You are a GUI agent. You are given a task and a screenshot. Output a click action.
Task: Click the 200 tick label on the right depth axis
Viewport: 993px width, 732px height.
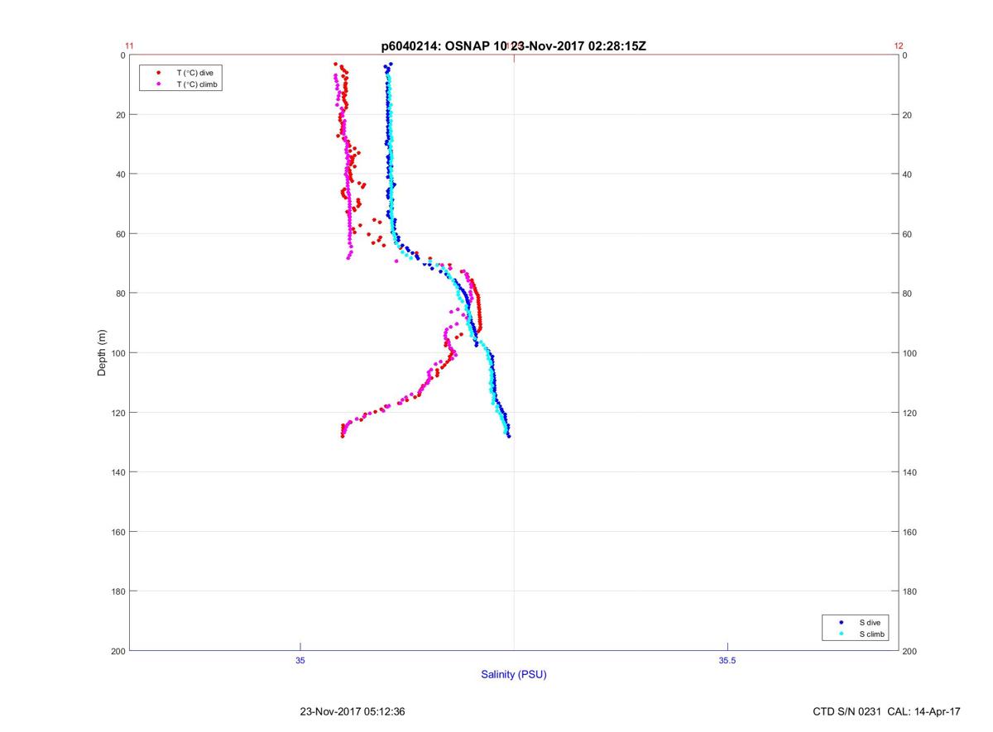[910, 651]
